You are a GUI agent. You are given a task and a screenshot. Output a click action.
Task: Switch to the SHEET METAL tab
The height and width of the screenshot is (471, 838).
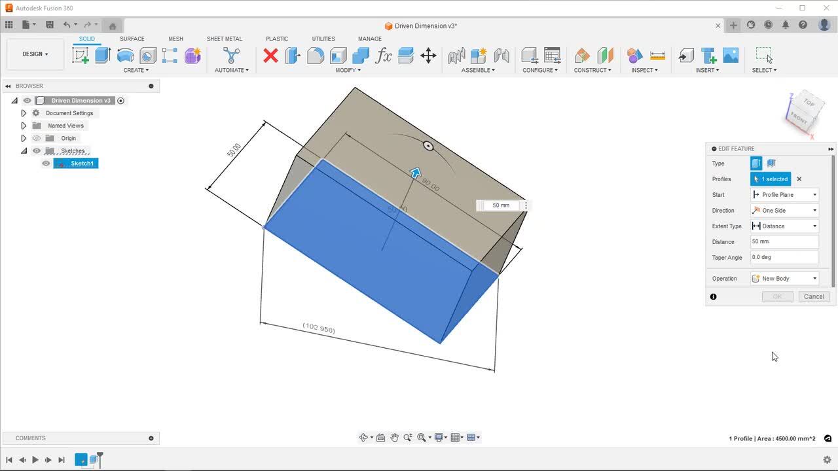pyautogui.click(x=225, y=39)
